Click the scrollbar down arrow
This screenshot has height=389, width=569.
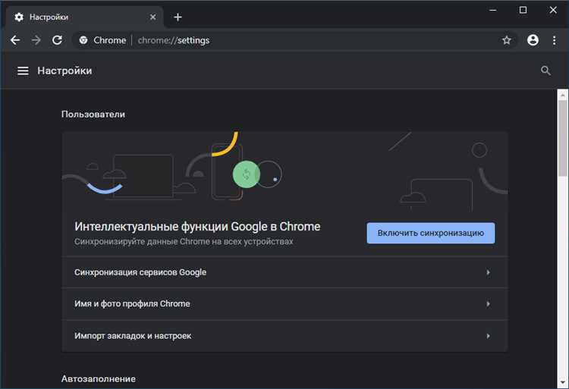tap(562, 382)
